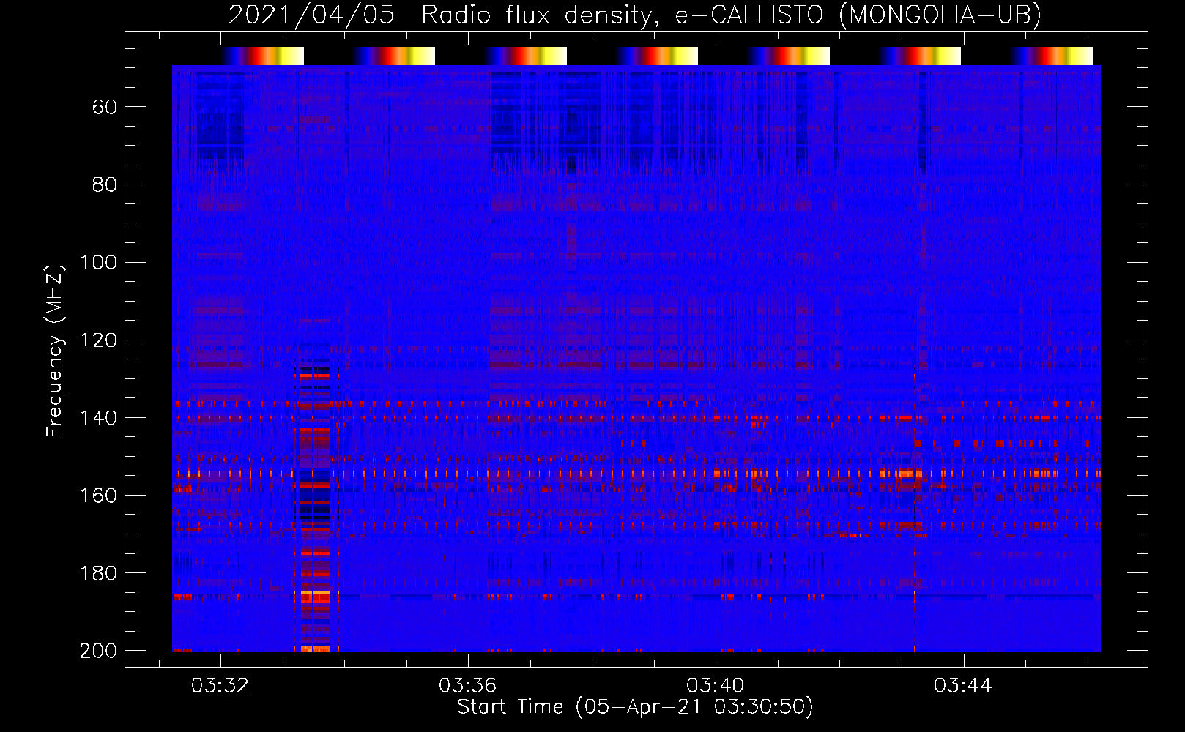Click the plot title mentioning e-CALLISTO (MONGOLIA-UB)

point(635,15)
